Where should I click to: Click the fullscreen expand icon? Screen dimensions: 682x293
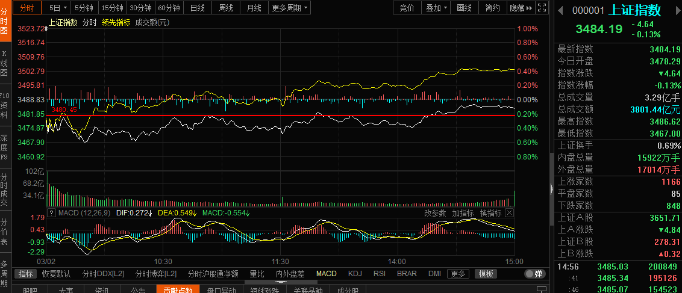tap(542, 8)
